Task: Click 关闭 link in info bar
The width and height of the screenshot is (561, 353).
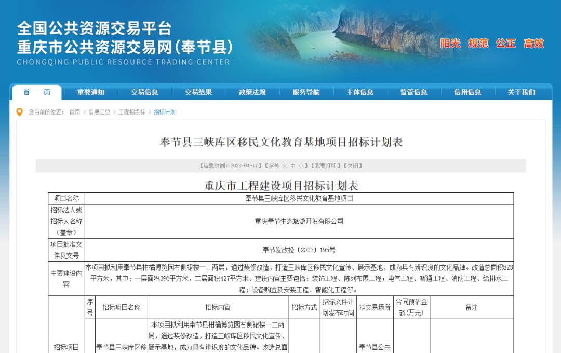Action: 352,165
